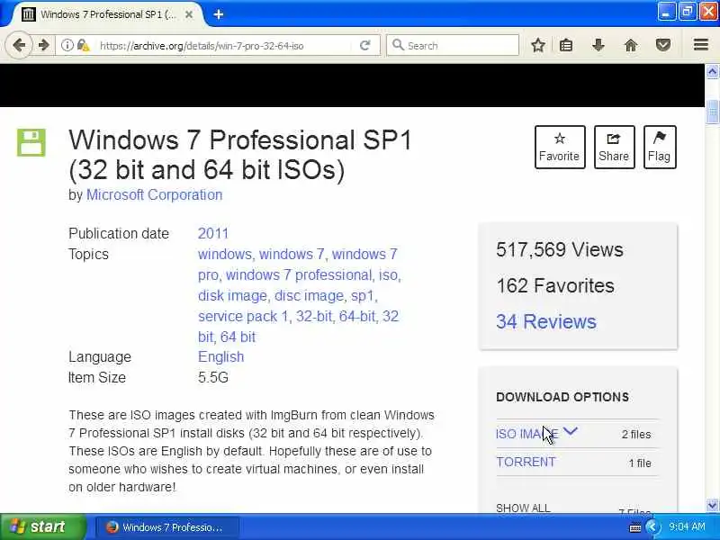
Task: Open the ISO IMAGE download link
Action: pyautogui.click(x=527, y=434)
